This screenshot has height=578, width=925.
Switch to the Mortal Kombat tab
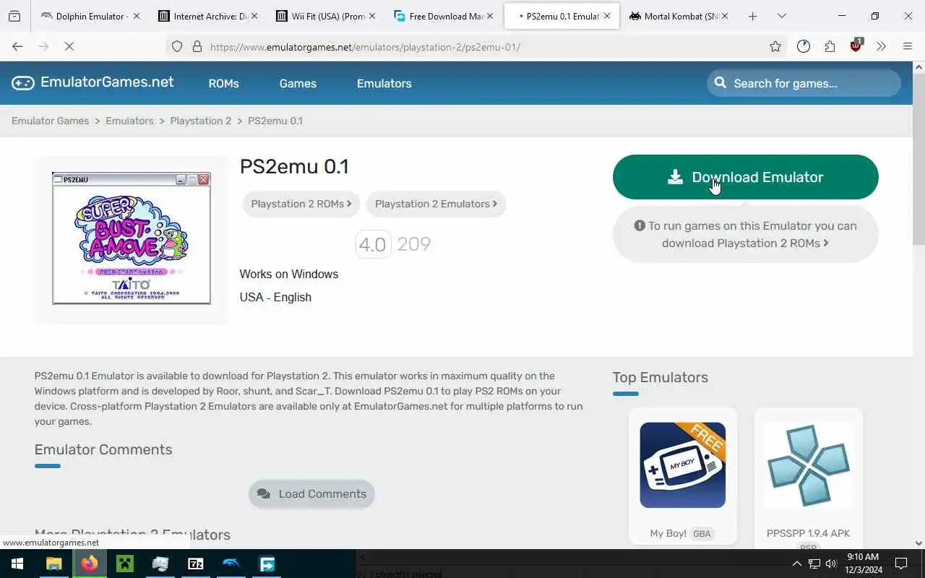pyautogui.click(x=679, y=16)
